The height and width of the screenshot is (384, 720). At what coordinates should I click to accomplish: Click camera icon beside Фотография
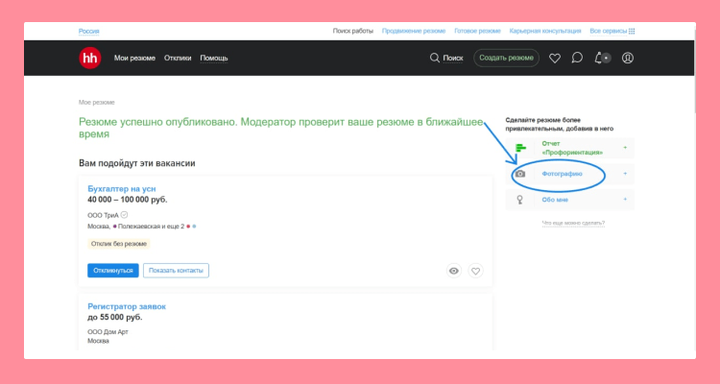point(519,174)
